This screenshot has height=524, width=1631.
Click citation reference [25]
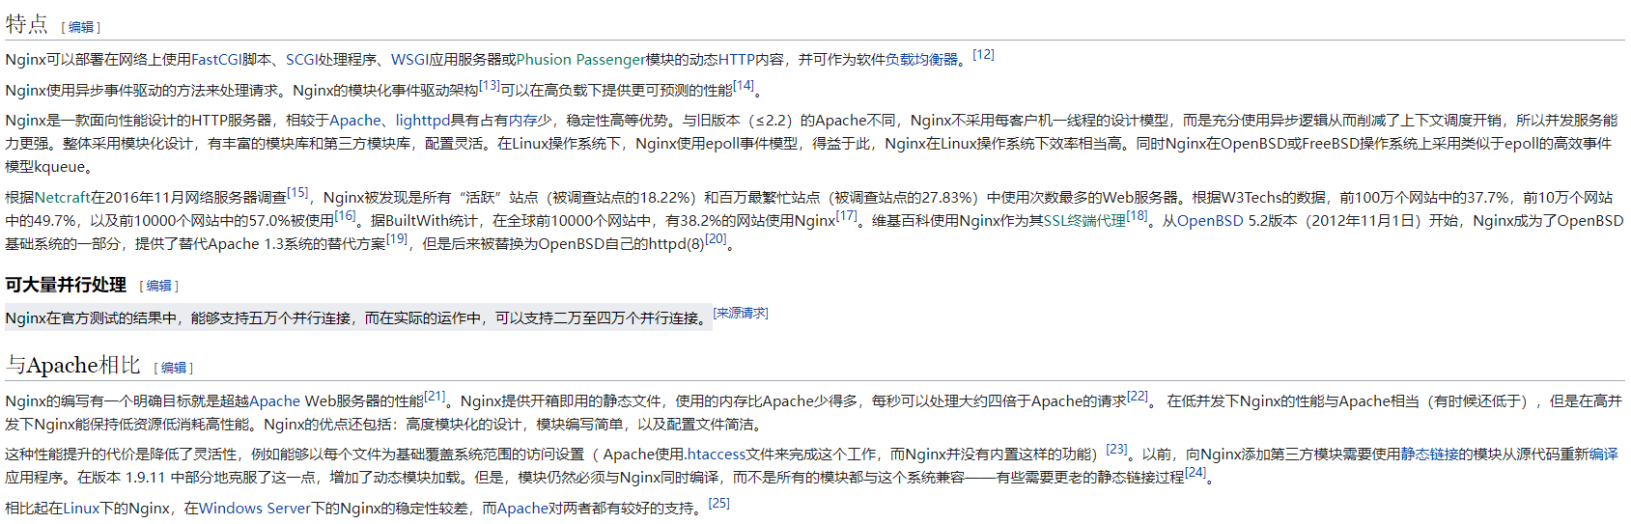click(x=719, y=503)
